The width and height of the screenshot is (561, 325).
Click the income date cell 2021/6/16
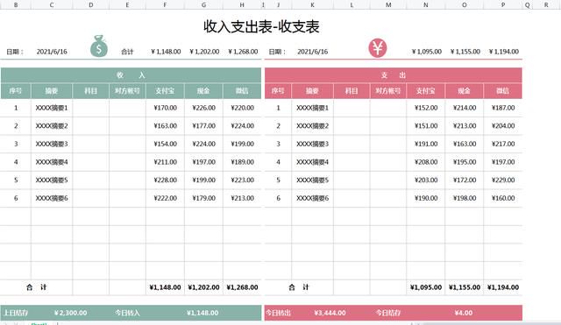click(x=52, y=52)
